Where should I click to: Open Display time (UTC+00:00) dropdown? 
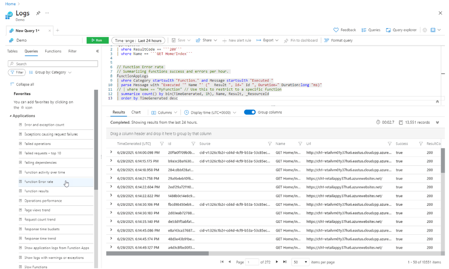click(210, 113)
